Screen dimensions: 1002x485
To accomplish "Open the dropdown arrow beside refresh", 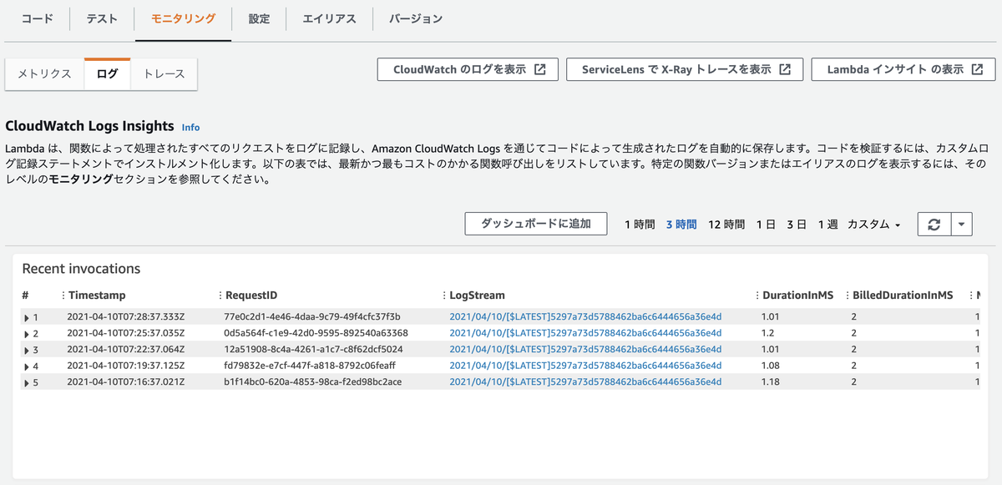I will (962, 225).
